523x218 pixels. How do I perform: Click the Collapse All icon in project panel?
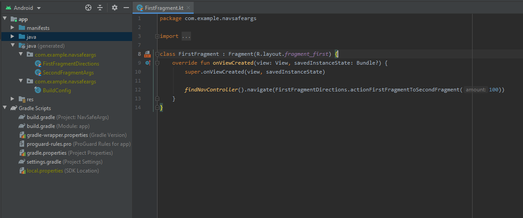(100, 8)
